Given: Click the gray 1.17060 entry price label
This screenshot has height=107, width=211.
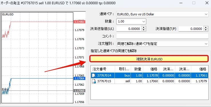Looking at the screenshot, I should click(x=80, y=91).
